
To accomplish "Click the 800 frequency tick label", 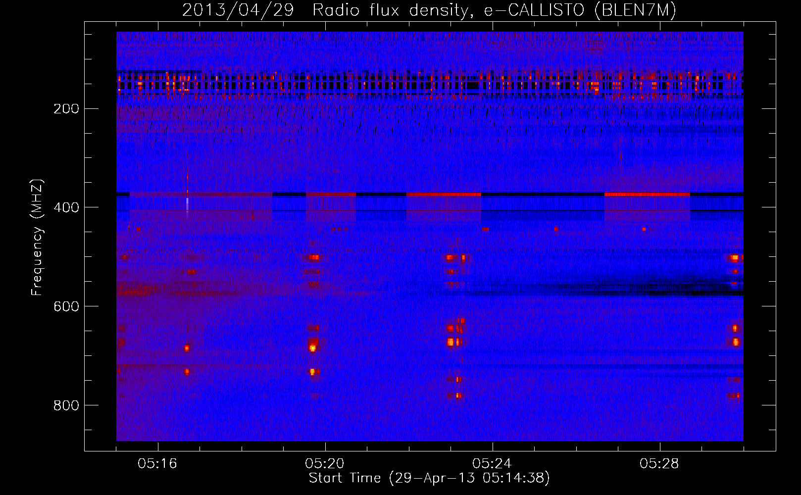I will pyautogui.click(x=66, y=405).
